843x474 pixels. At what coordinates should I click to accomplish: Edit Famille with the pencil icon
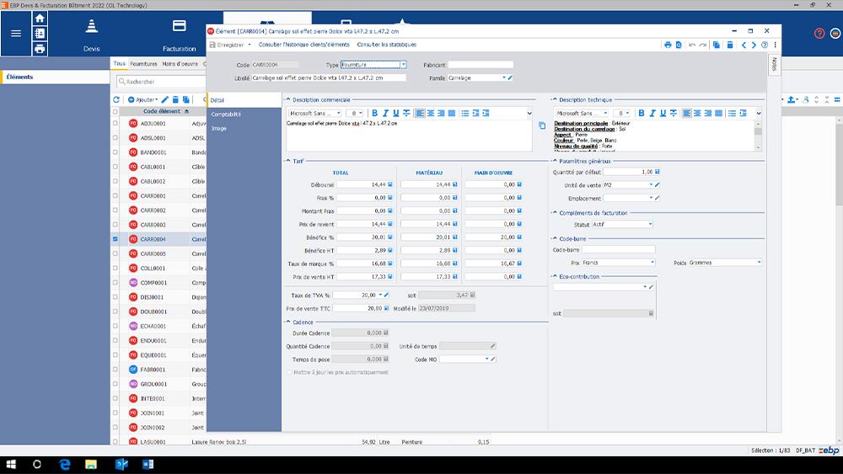click(509, 77)
